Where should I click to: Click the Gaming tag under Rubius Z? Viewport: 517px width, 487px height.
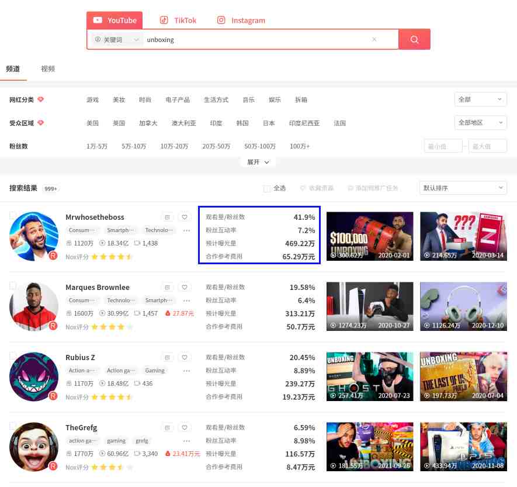click(155, 371)
